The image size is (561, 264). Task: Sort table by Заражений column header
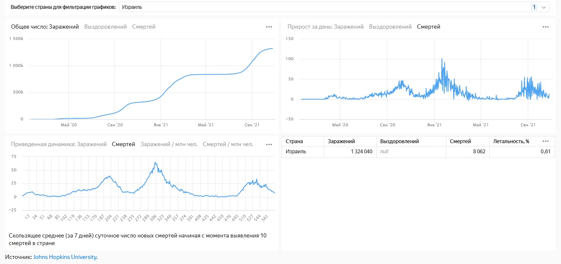341,141
